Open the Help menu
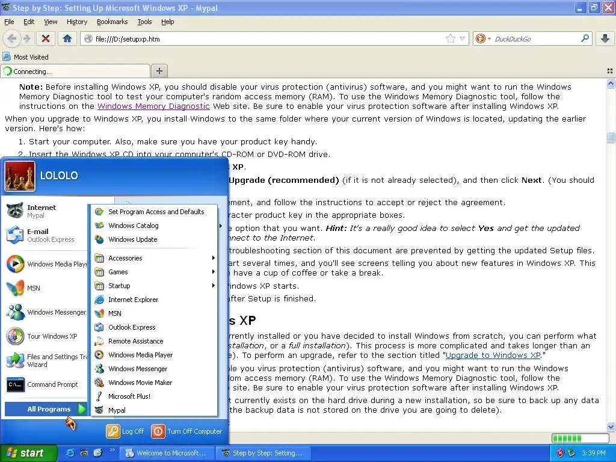Image resolution: width=616 pixels, height=462 pixels. (167, 22)
